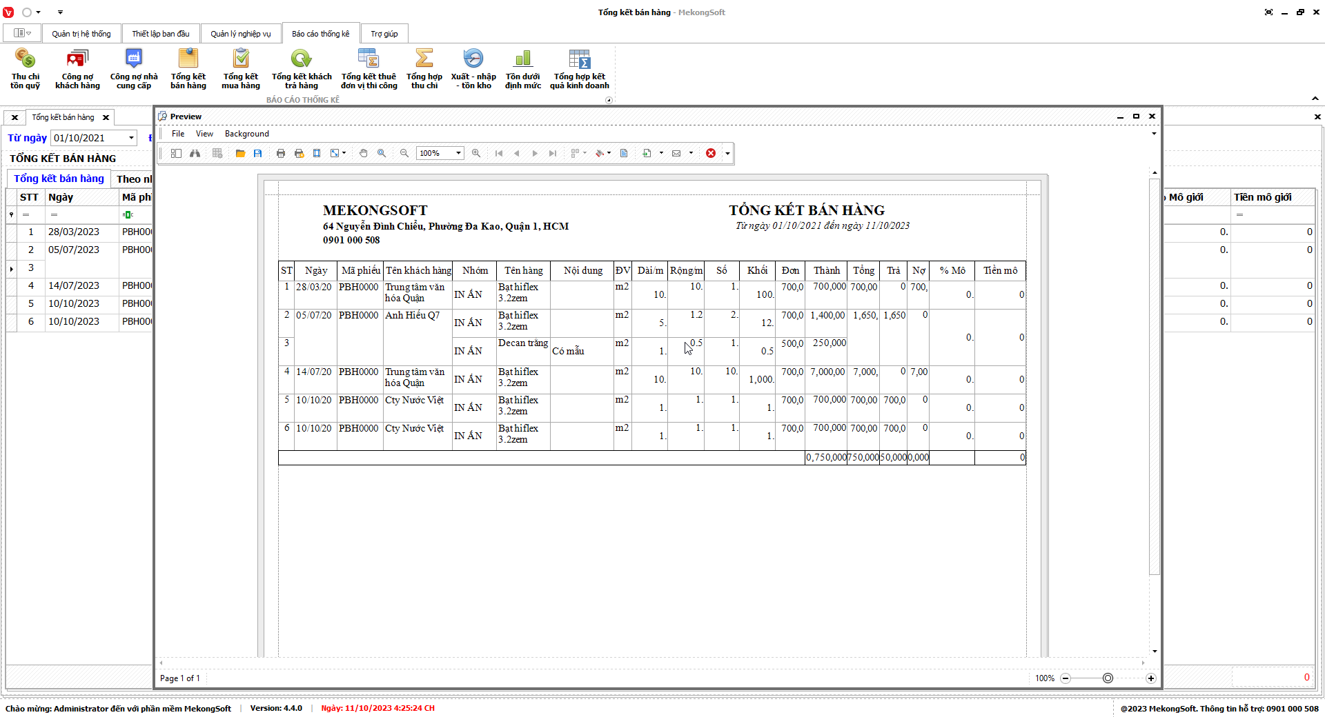Viewport: 1325px width, 717px height.
Task: Click the Công nợ khách hàng icon
Action: [x=77, y=68]
